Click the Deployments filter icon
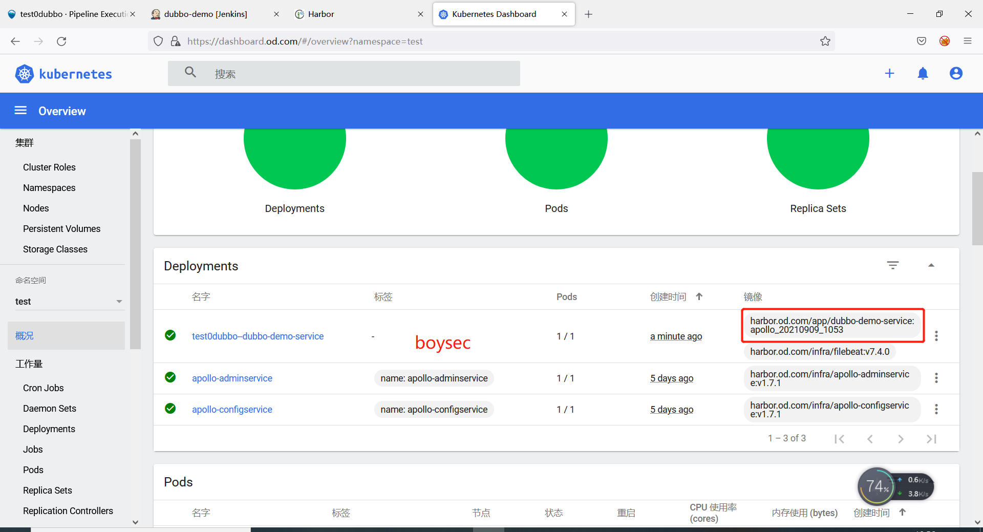983x532 pixels. tap(893, 265)
